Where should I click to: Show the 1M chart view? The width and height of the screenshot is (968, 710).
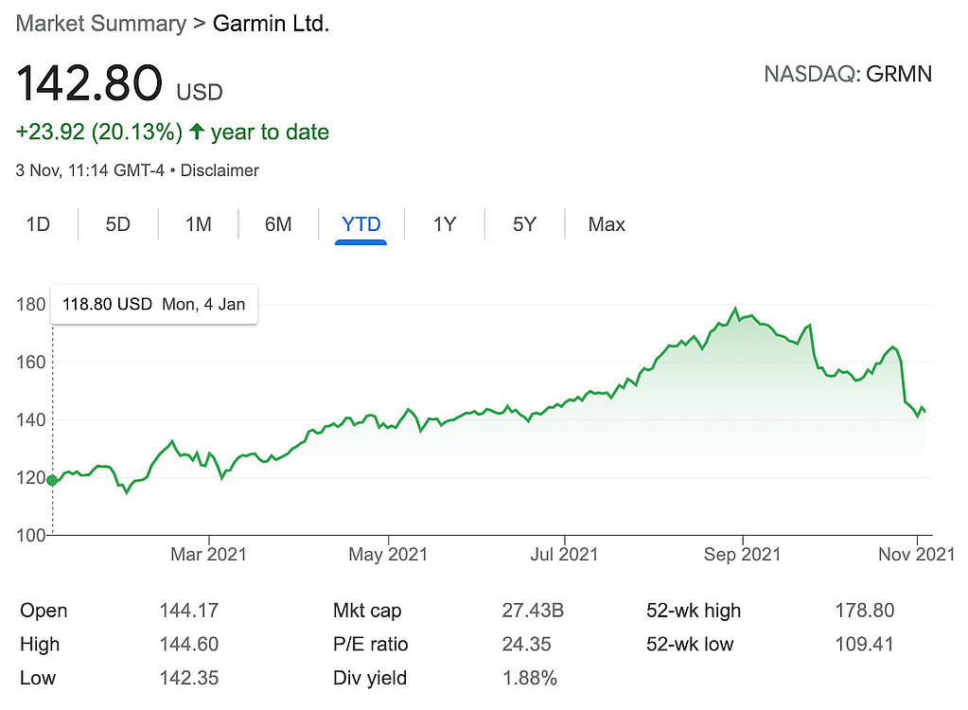point(198,224)
